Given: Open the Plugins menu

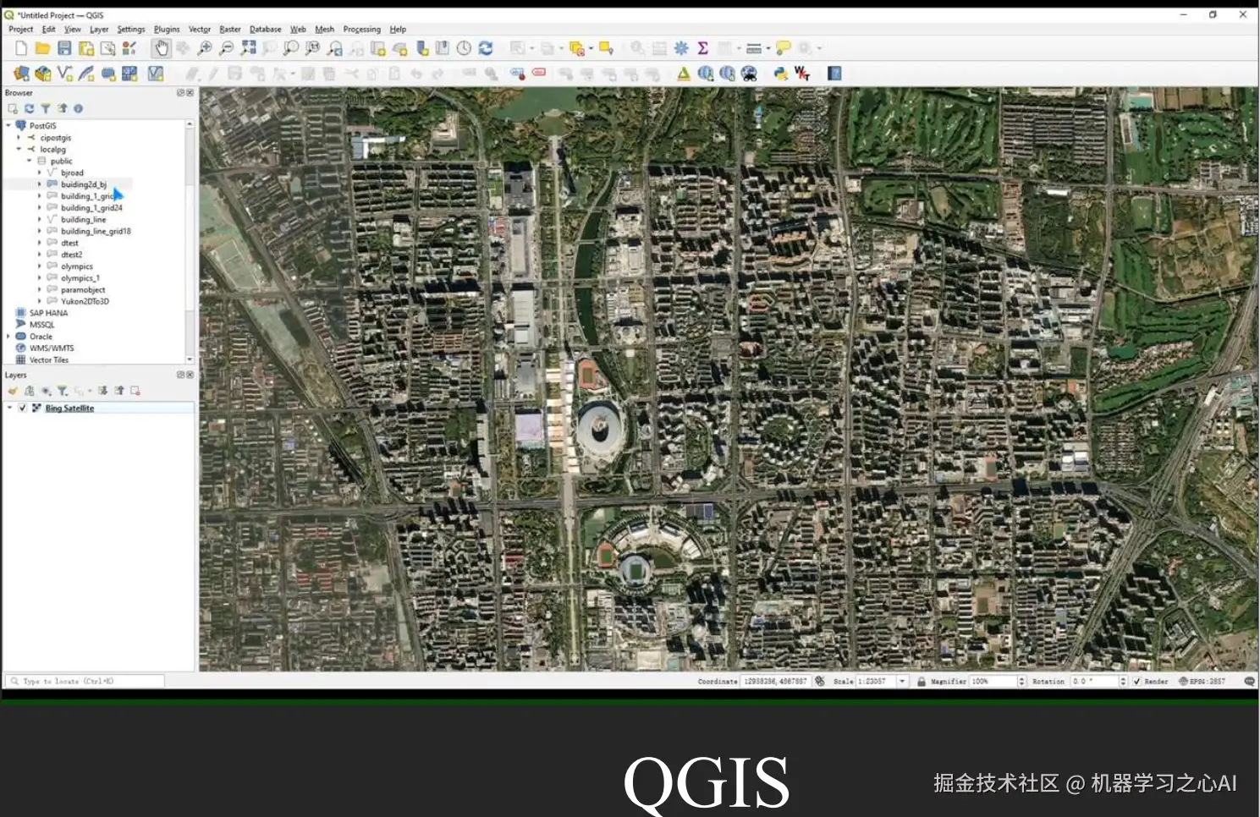Looking at the screenshot, I should tap(167, 29).
